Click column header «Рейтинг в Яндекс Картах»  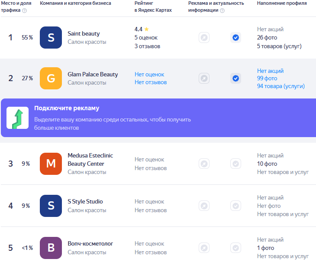(153, 7)
